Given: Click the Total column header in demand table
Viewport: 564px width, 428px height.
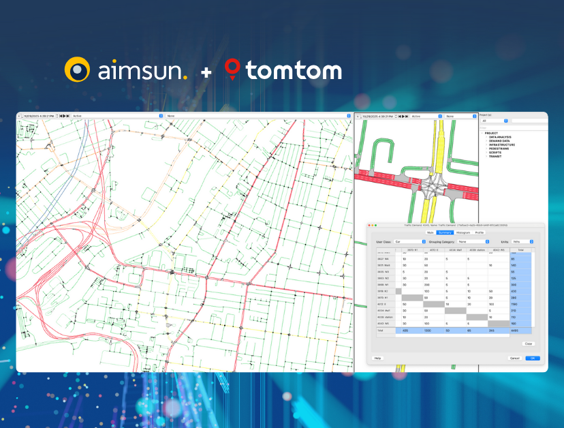Looking at the screenshot, I should [x=520, y=250].
